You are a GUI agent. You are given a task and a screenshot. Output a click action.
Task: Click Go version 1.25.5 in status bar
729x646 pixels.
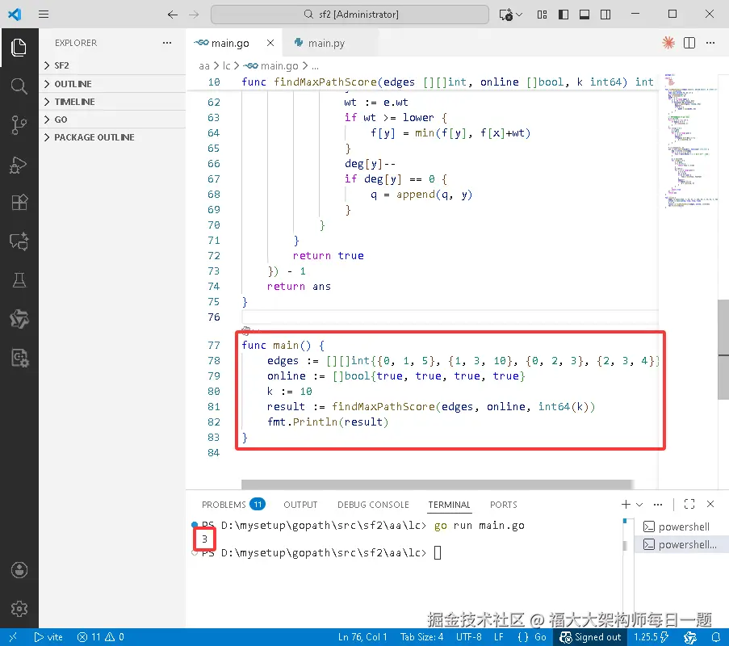651,636
